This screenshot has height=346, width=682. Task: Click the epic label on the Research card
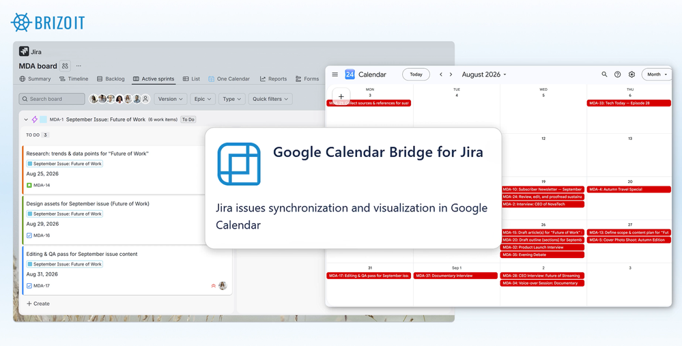click(x=64, y=164)
